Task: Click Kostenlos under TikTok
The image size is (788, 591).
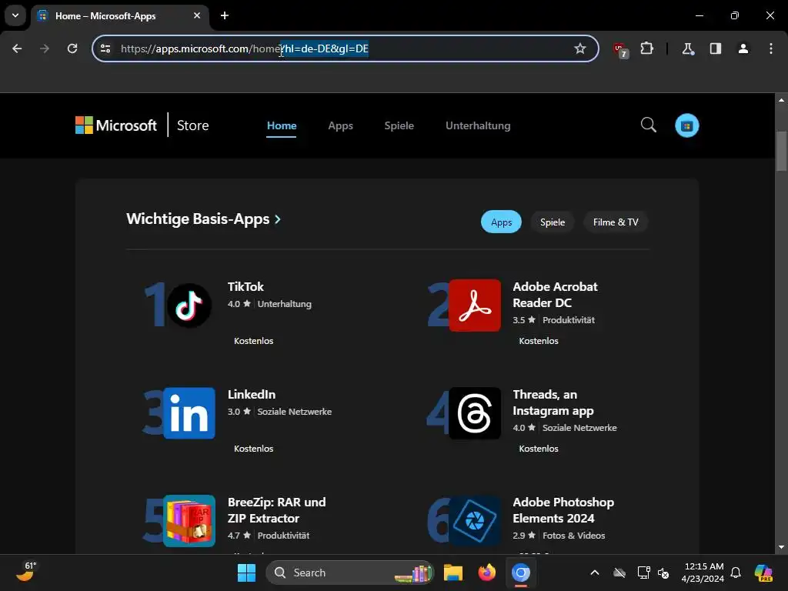Action: point(253,341)
